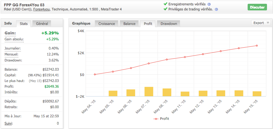Screen dimensions: 273x129
Task: Switch to the Stats tab
Action: point(23,24)
